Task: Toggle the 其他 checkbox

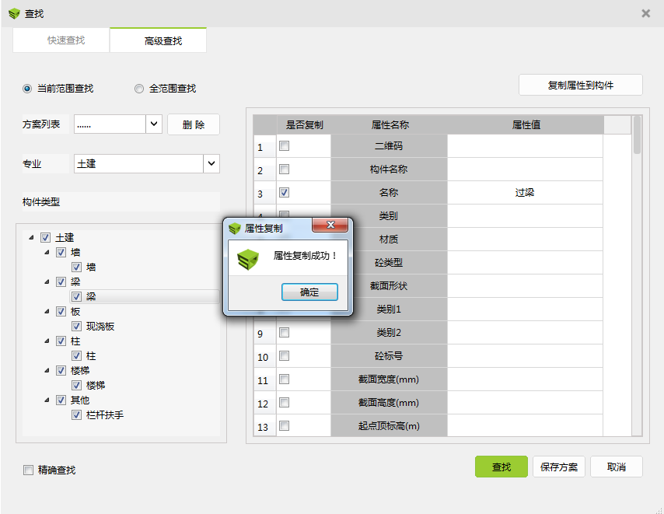Action: click(x=61, y=400)
